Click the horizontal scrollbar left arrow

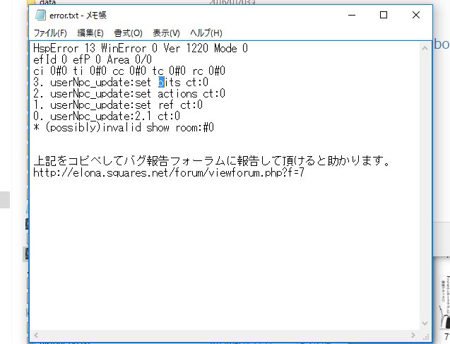pos(36,335)
